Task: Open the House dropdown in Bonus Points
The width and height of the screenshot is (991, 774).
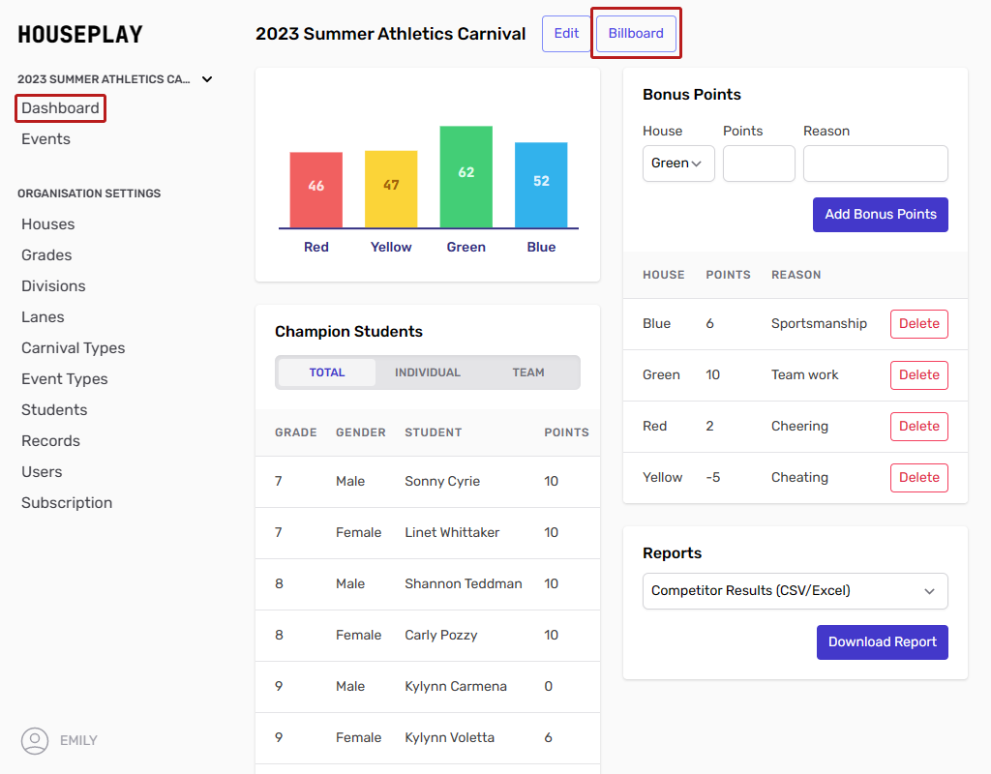Action: coord(678,164)
